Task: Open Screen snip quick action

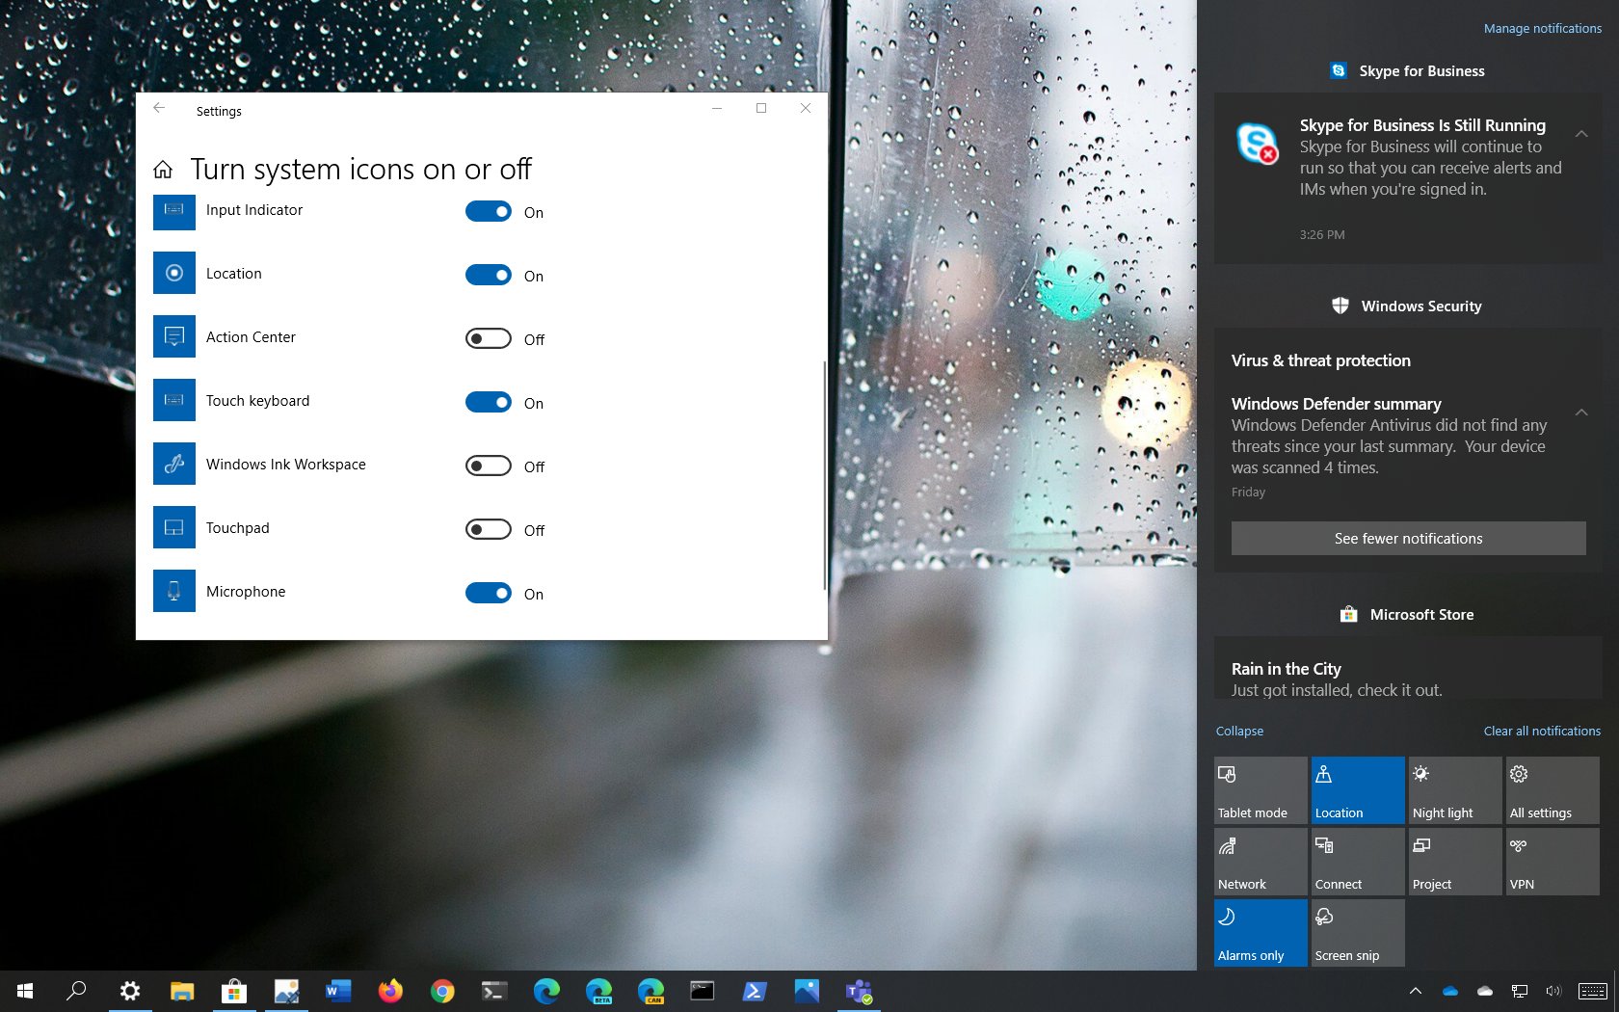Action: 1357,932
